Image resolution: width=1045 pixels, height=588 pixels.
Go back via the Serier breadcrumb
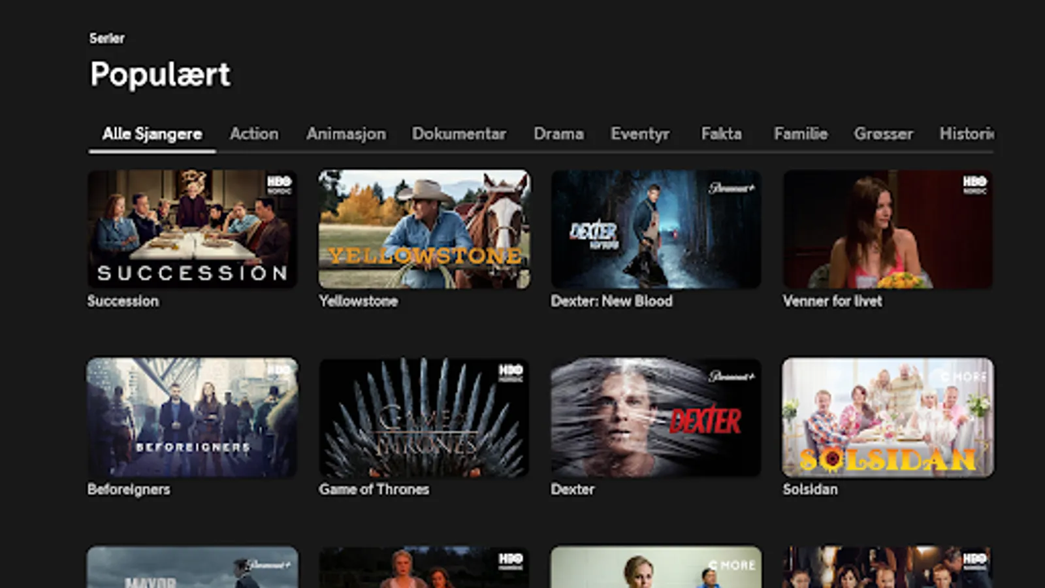[107, 38]
